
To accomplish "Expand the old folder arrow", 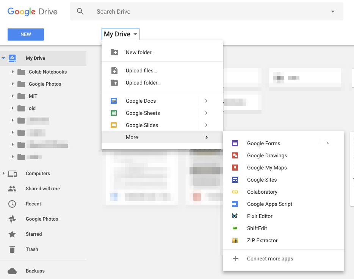I will pos(13,108).
